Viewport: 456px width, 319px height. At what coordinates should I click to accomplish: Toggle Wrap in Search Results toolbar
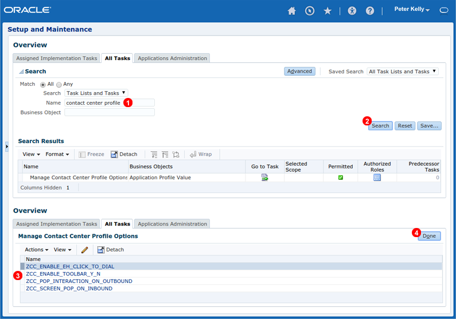point(201,155)
